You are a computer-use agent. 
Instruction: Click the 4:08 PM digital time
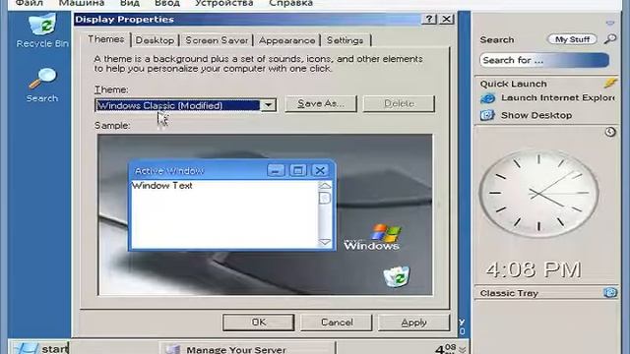[x=534, y=269]
